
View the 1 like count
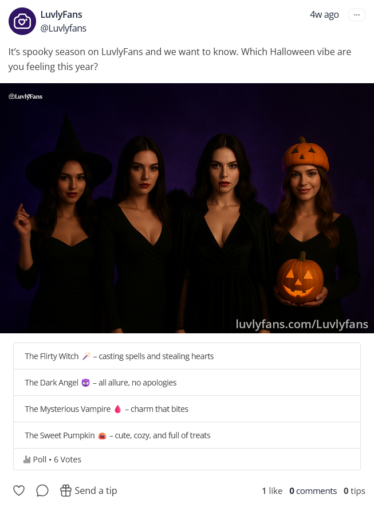(272, 491)
